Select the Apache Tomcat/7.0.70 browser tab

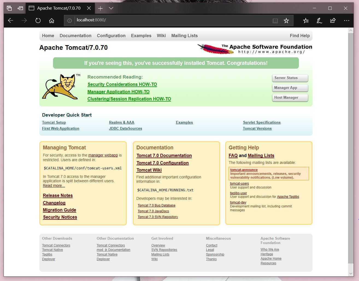pos(60,8)
